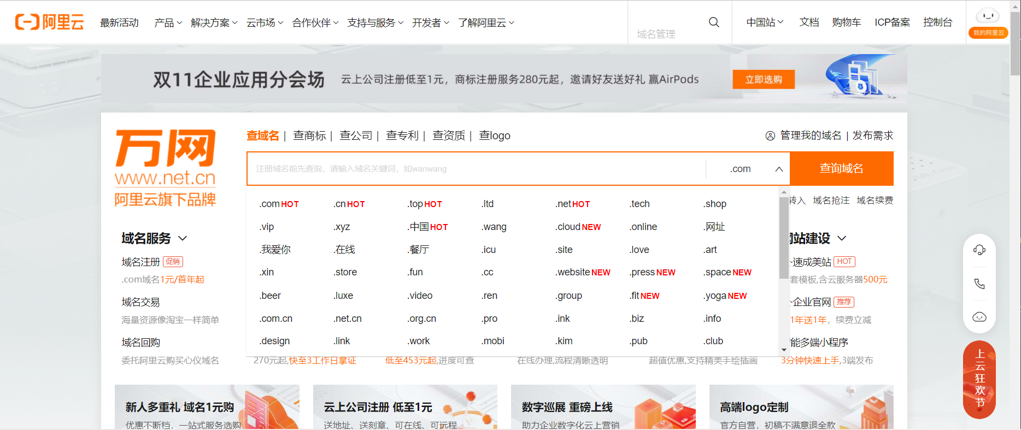1021x430 pixels.
Task: Open the 中国站 region dropdown
Action: tap(765, 22)
